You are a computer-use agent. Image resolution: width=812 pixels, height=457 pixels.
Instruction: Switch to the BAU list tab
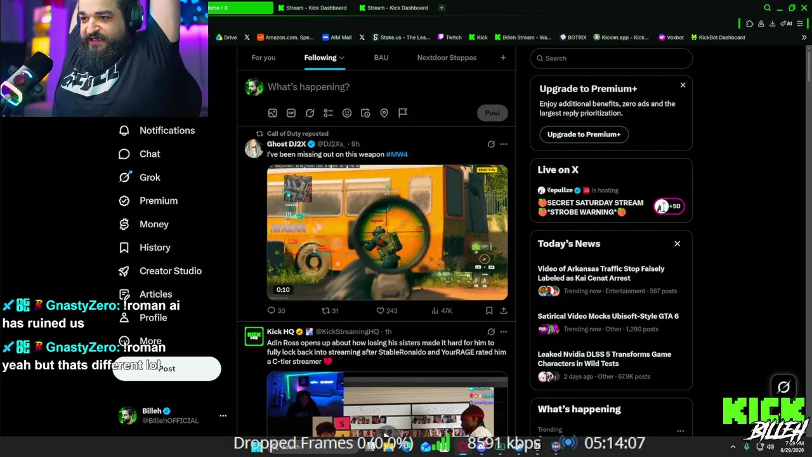(x=381, y=58)
